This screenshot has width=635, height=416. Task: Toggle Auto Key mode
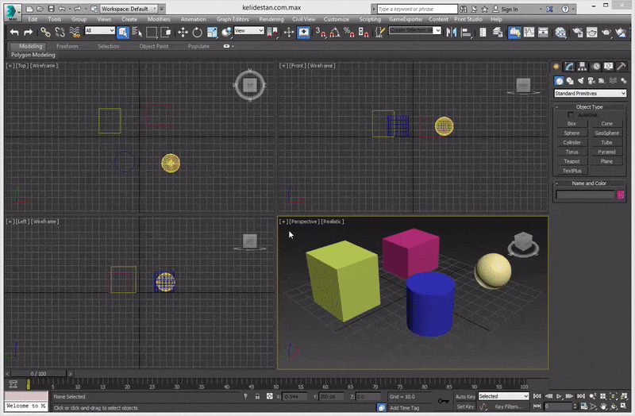pos(465,397)
